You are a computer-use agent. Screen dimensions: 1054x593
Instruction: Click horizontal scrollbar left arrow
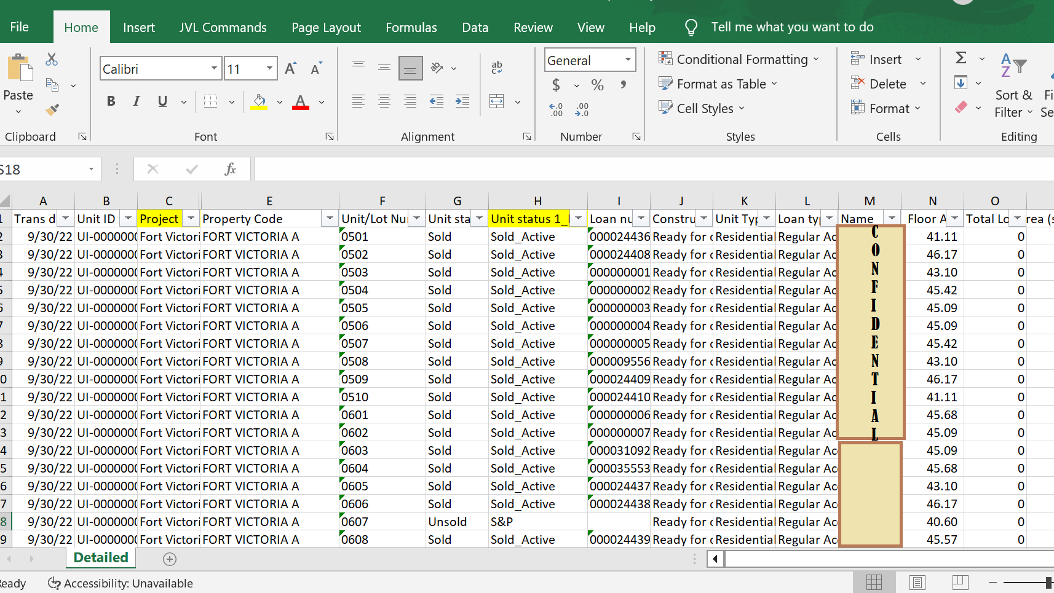point(715,559)
